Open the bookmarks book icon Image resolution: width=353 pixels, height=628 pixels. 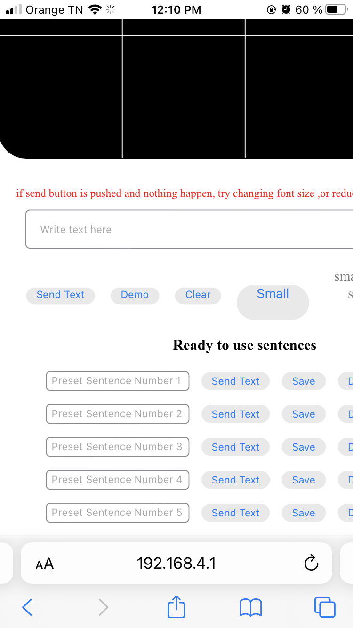tap(250, 607)
